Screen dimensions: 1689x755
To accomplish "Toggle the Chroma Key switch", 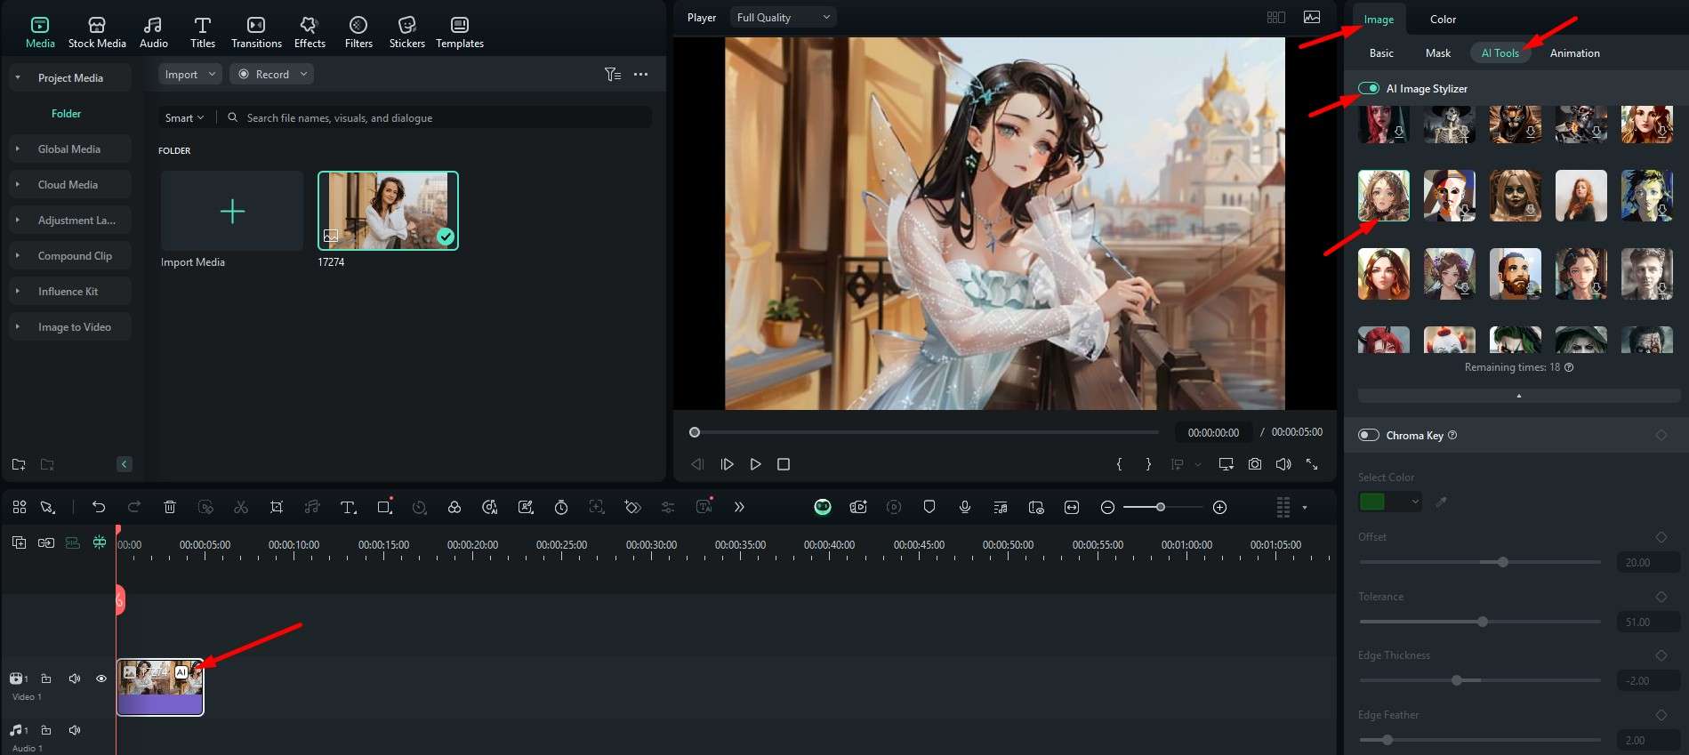I will click(1369, 435).
